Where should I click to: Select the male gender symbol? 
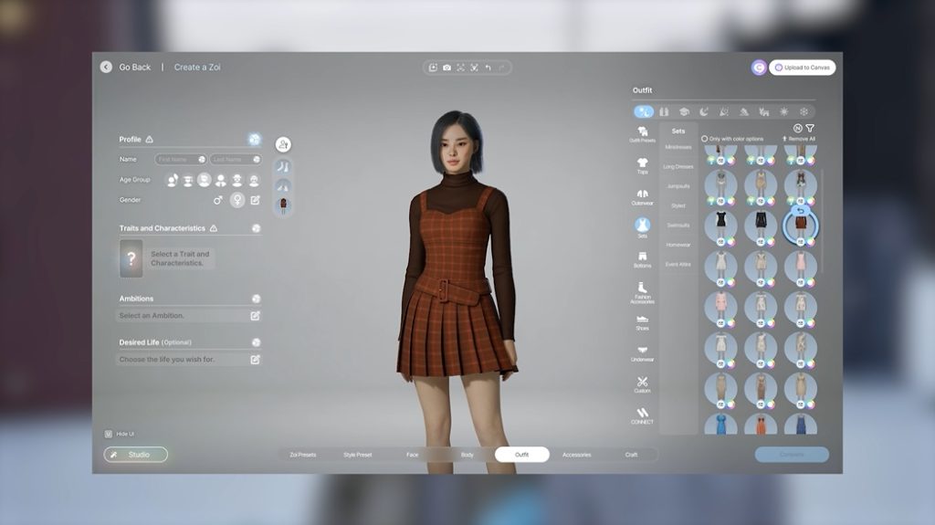pyautogui.click(x=217, y=200)
